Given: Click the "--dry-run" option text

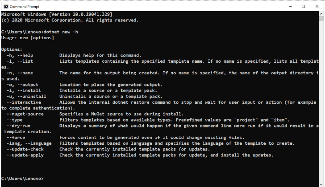Looking at the screenshot, I should 18,126.
